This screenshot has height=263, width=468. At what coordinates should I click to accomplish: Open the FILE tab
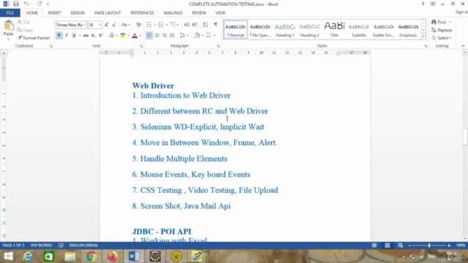10,13
